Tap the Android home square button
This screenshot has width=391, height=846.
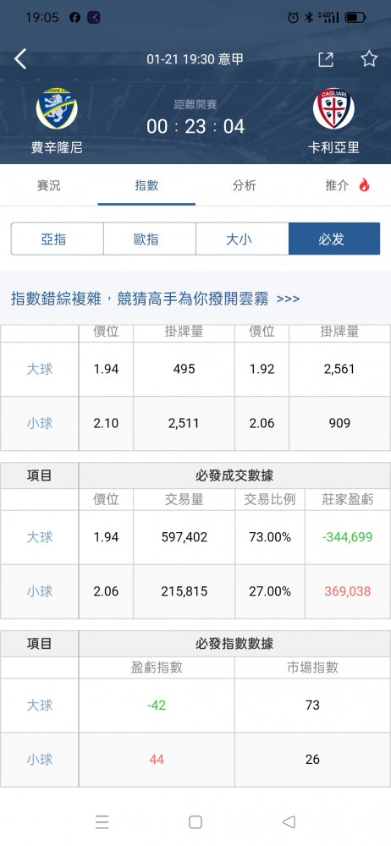tap(195, 821)
